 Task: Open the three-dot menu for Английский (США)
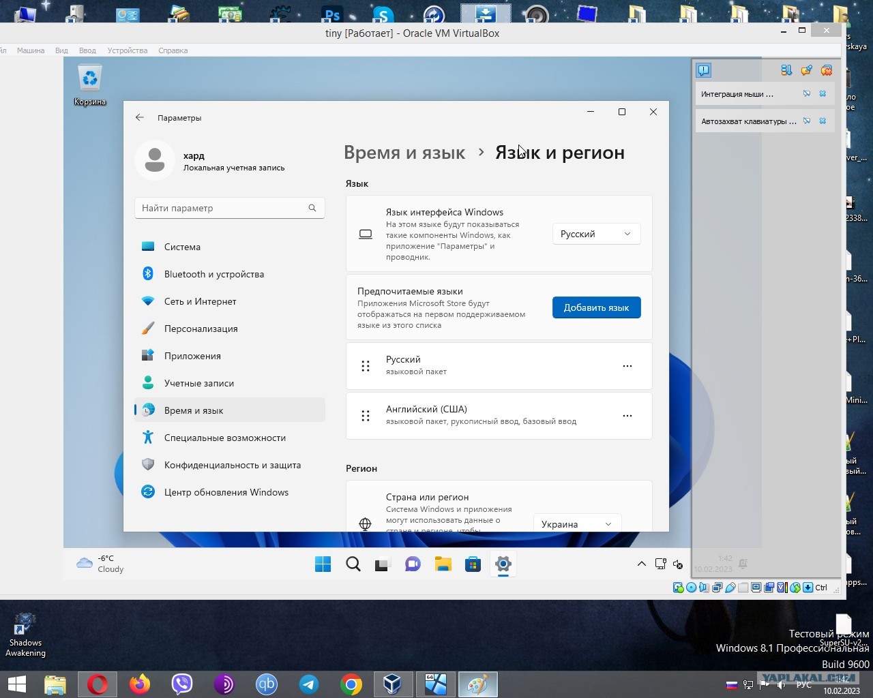pos(627,416)
